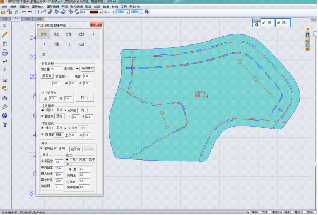
Task: Click the 简约模式 button
Action: pyautogui.click(x=88, y=68)
